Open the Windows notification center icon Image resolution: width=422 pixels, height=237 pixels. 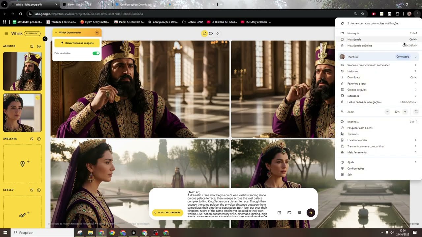415,233
